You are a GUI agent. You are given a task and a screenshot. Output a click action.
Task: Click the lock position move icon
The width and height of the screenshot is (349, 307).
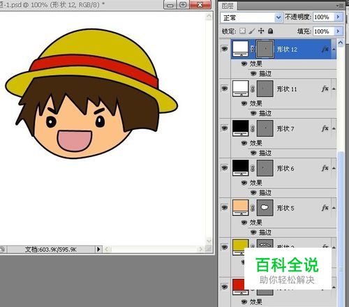(261, 31)
